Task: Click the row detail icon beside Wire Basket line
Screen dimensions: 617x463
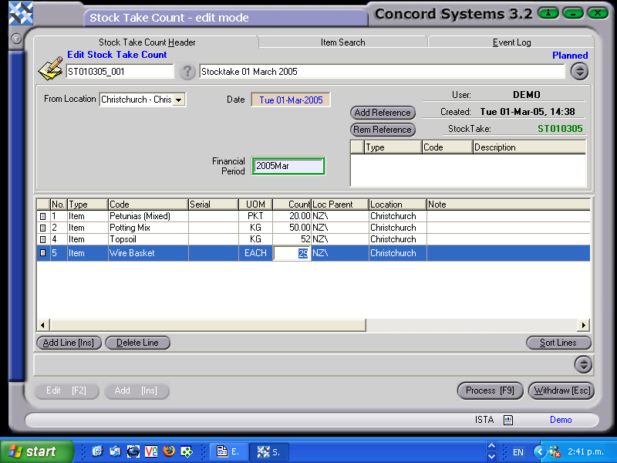Action: coord(43,252)
